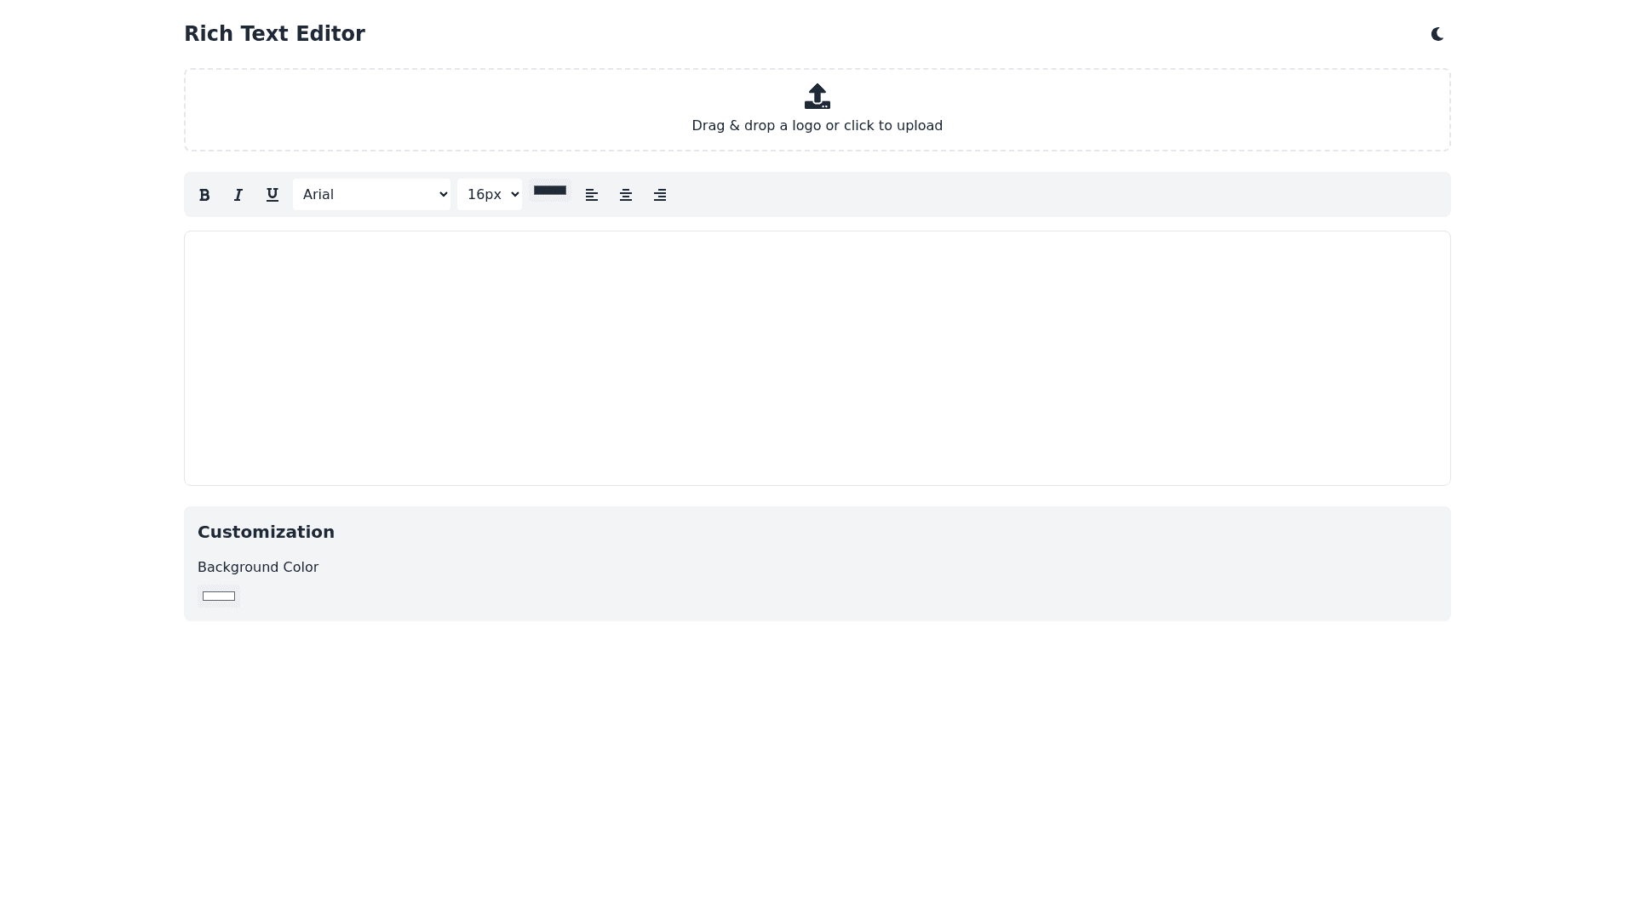Toggle italic formatting
Viewport: 1635px width, 919px height.
tap(238, 195)
